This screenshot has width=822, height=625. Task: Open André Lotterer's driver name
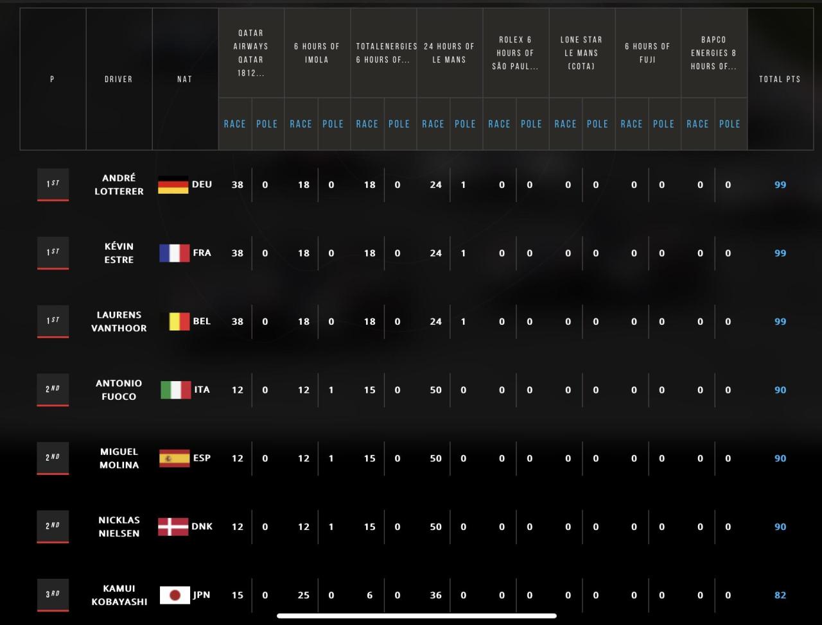pos(119,185)
